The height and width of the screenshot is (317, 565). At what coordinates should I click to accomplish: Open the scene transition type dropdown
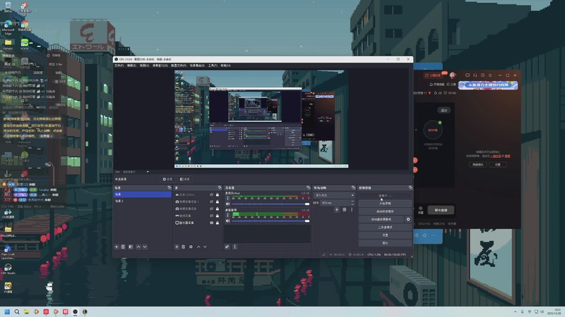334,195
